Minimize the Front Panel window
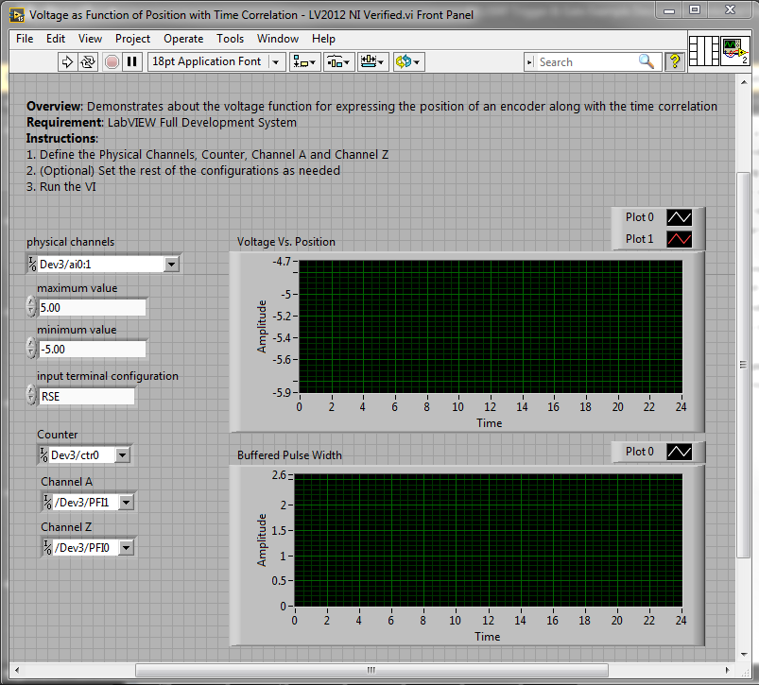Viewport: 759px width, 685px height. [669, 10]
